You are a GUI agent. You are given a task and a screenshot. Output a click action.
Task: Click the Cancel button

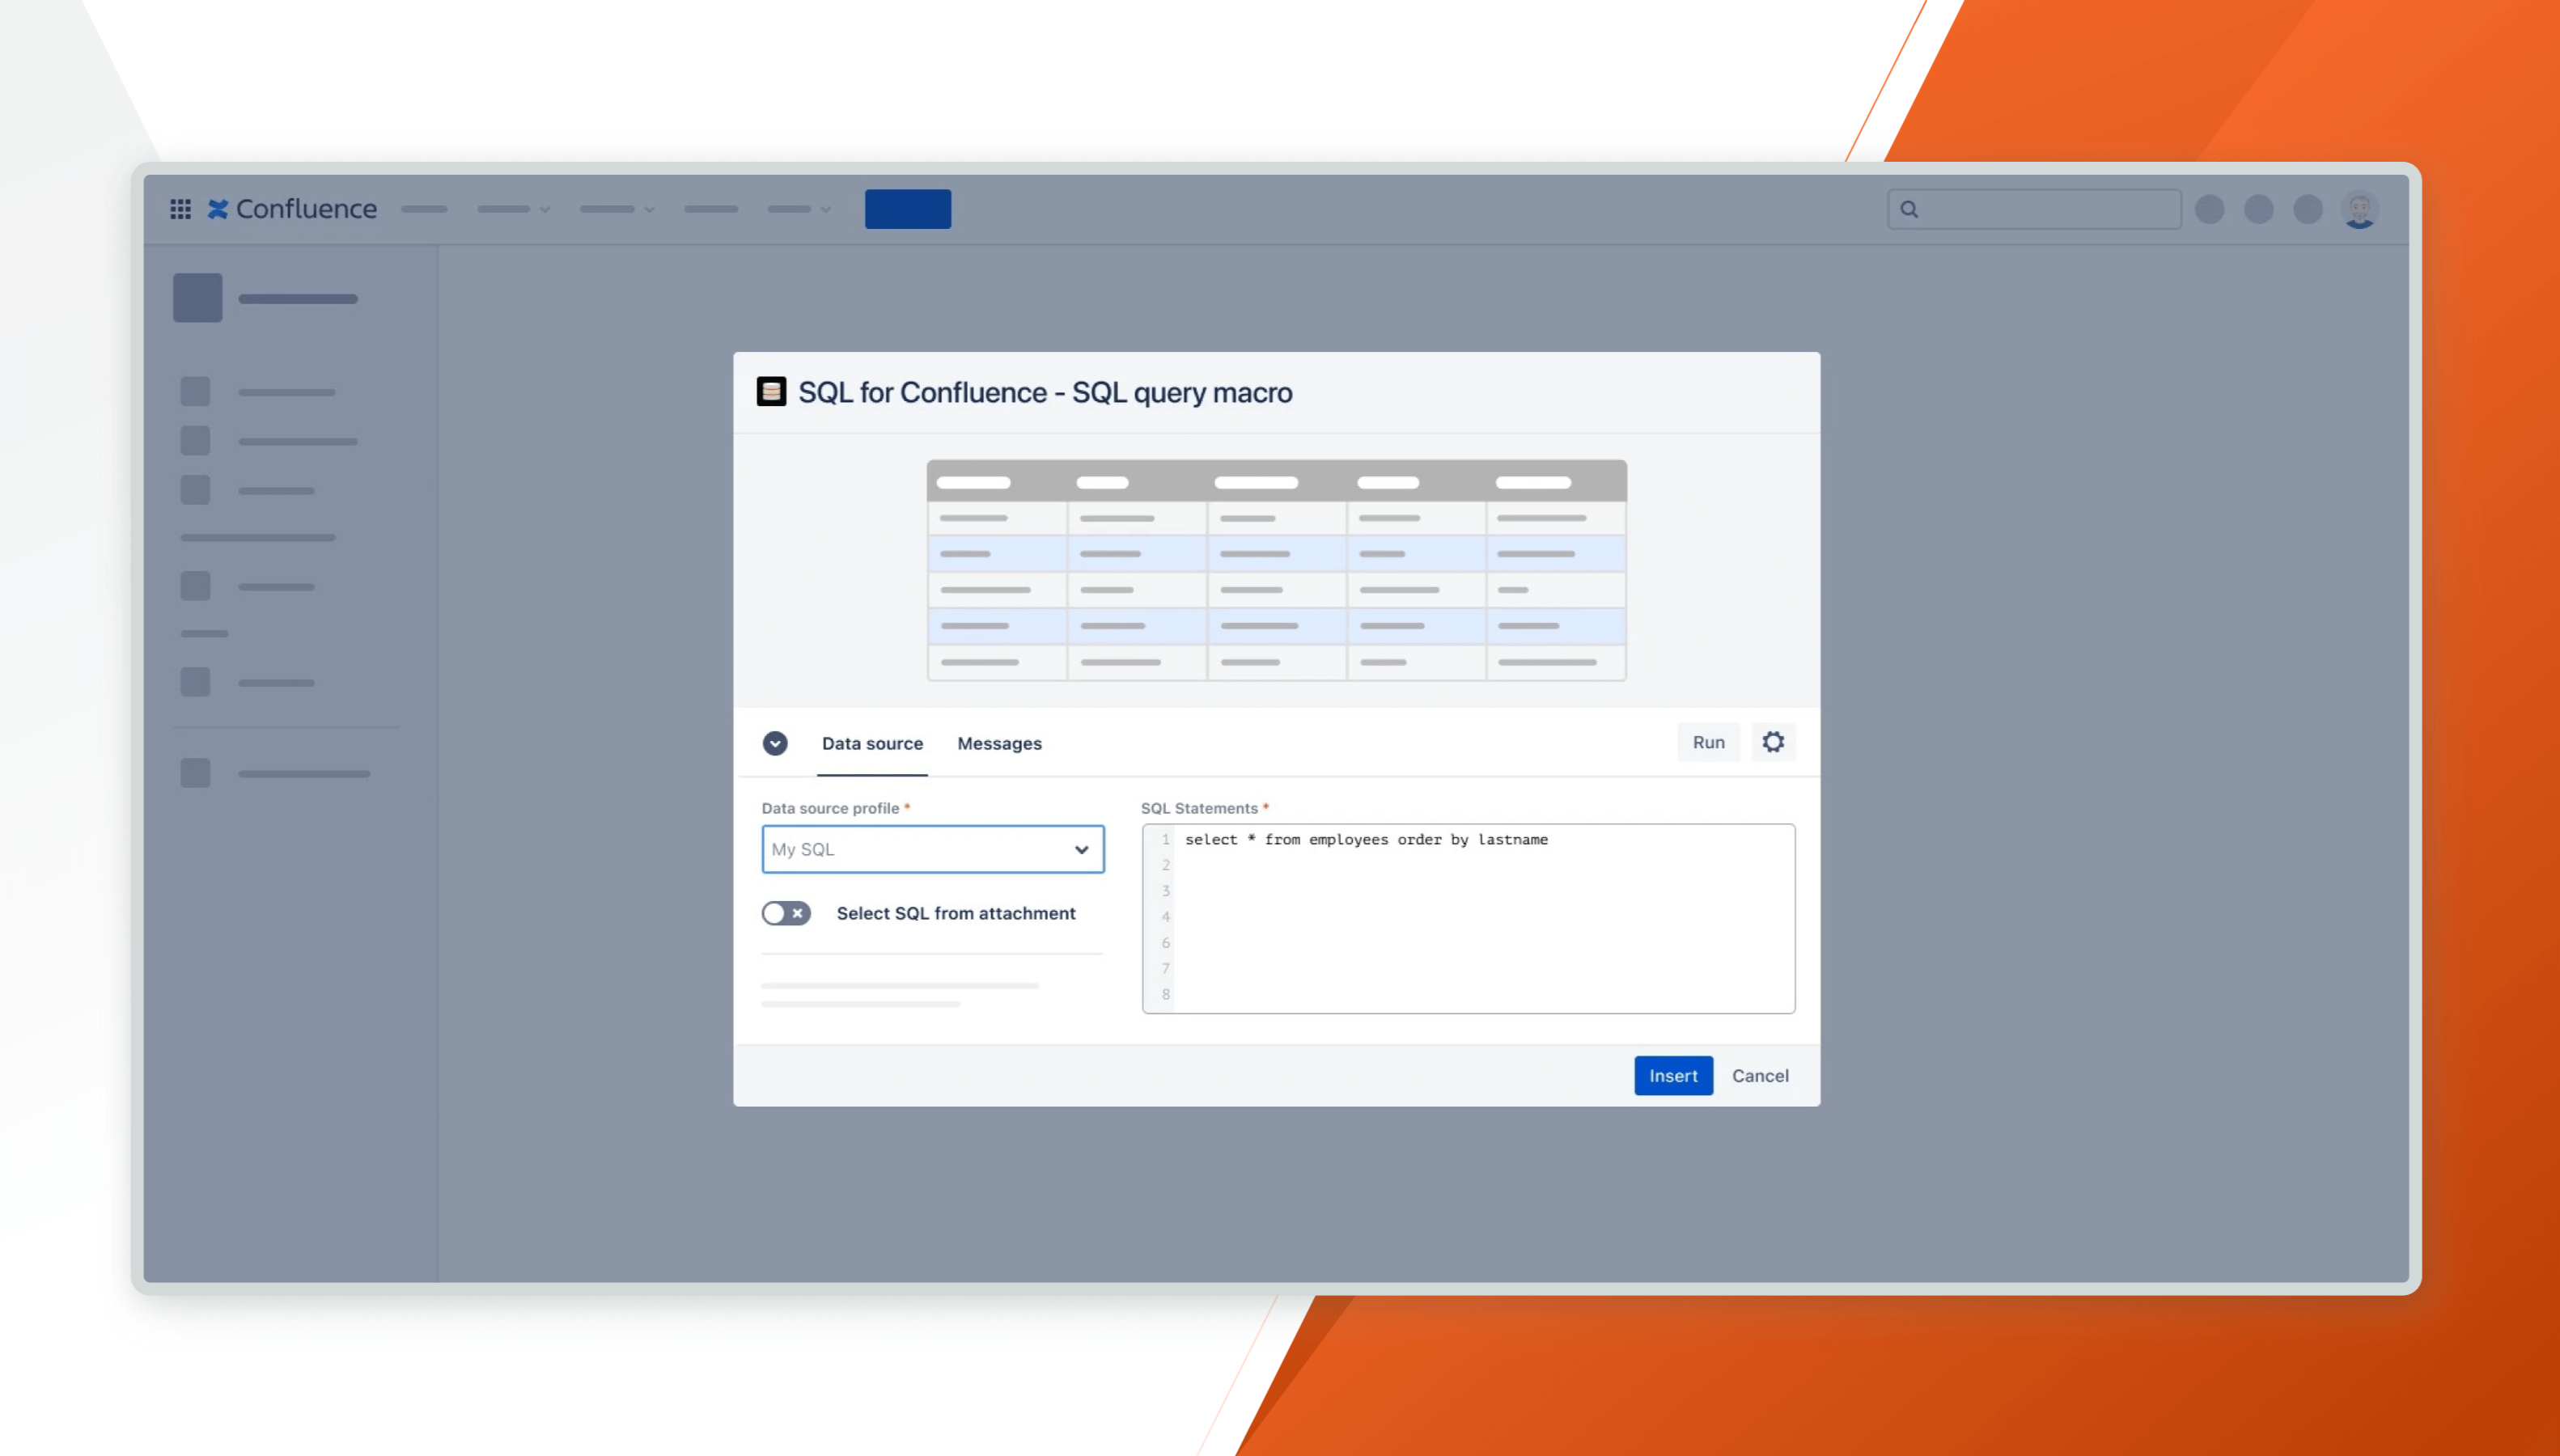(1760, 1076)
